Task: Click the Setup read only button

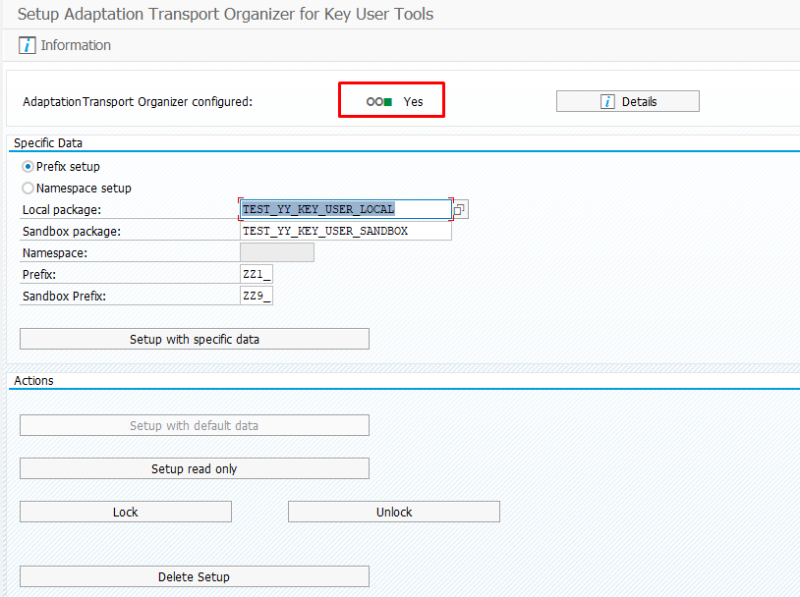Action: 195,468
